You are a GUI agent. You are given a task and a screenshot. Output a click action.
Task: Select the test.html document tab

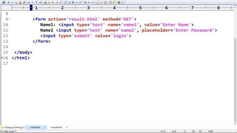[36, 127]
